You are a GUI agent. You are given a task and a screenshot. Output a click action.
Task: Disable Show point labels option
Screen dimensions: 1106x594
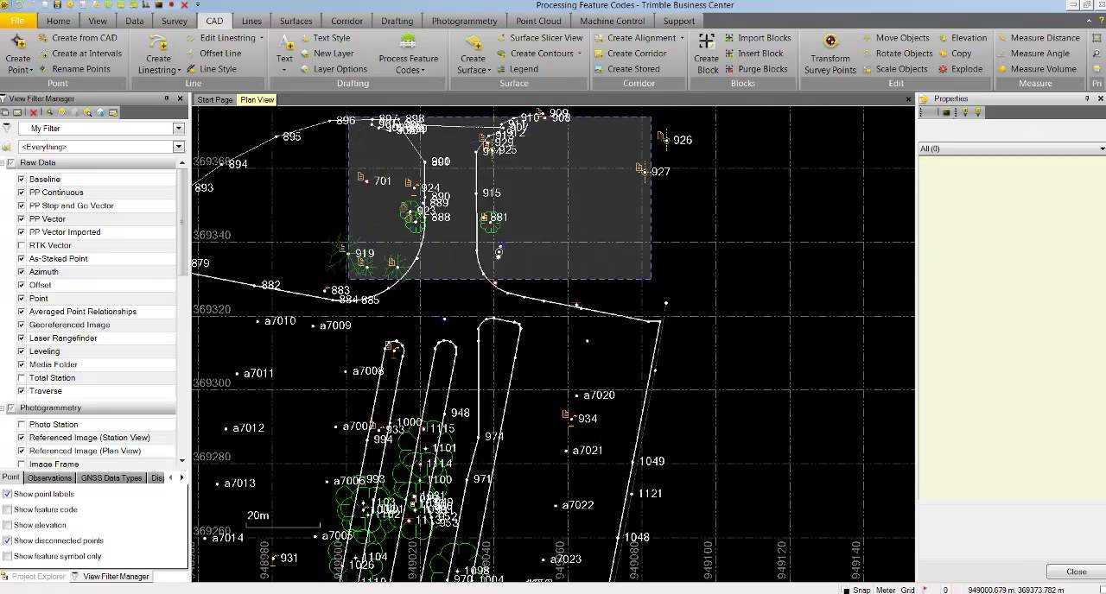[x=8, y=494]
